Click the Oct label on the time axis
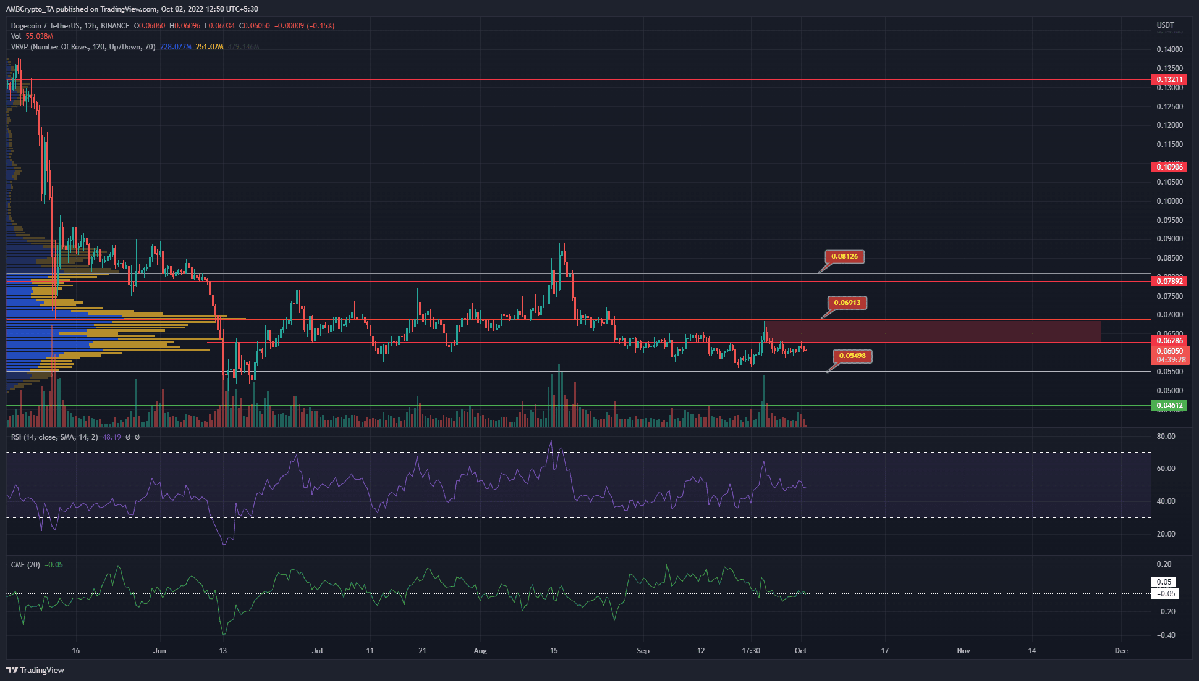The height and width of the screenshot is (681, 1199). pyautogui.click(x=800, y=651)
